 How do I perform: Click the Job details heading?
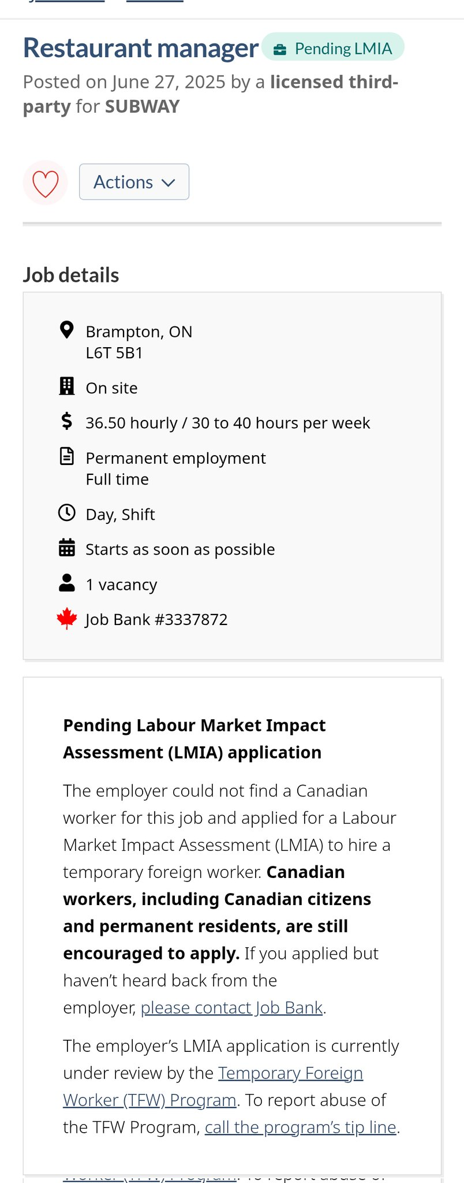click(71, 275)
